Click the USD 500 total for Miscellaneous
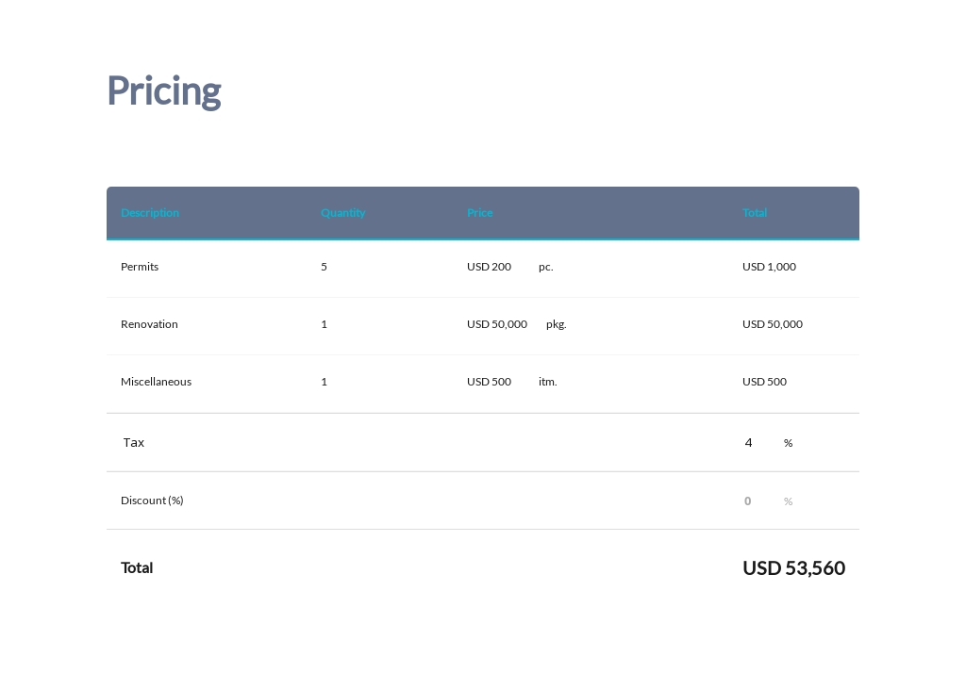 pyautogui.click(x=764, y=381)
